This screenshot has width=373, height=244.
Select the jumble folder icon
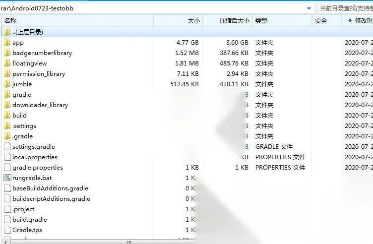[7, 84]
